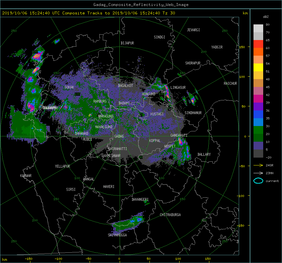Click the GADAG radar center label
282x263 pixels.
coord(119,136)
